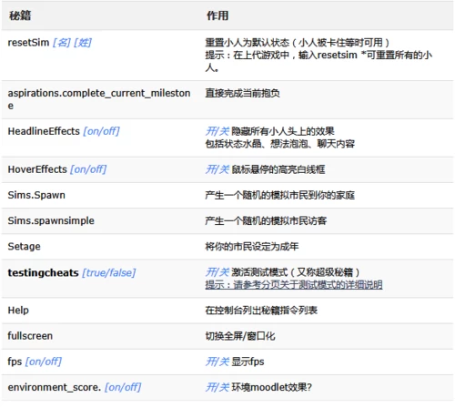This screenshot has width=455, height=408.
Task: Click the 开/关 link in fps description
Action: [217, 362]
